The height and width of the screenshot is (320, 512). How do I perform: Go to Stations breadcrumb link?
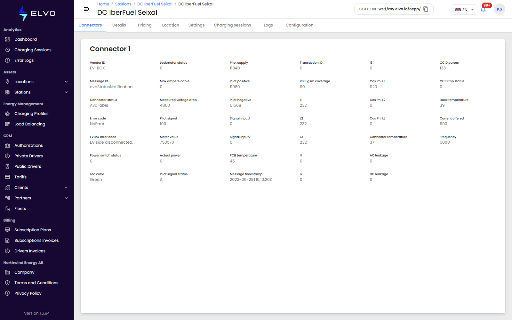click(123, 4)
